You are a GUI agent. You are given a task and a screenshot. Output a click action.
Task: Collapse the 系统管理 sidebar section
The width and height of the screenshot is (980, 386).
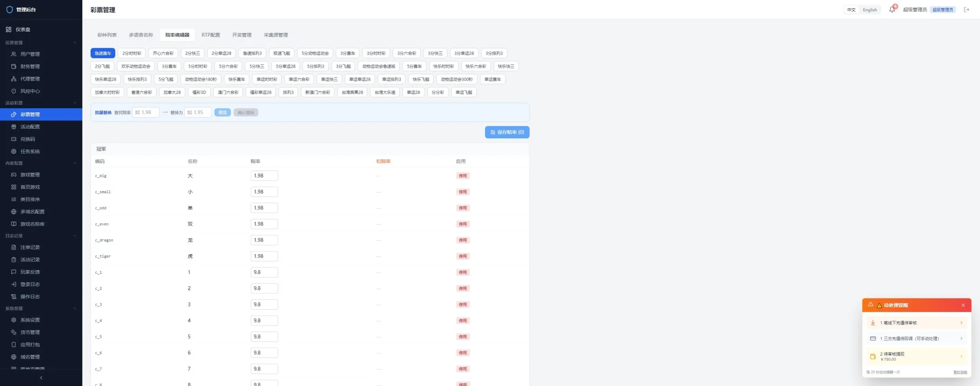click(75, 308)
